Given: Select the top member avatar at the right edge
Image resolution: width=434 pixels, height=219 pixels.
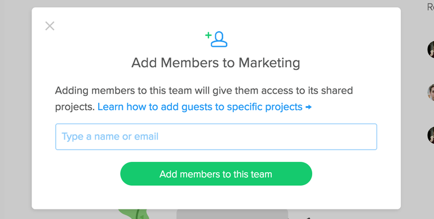Looking at the screenshot, I should click(x=431, y=50).
